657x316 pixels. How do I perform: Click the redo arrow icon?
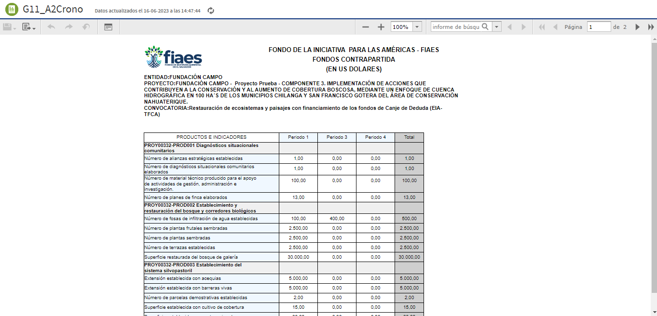point(68,27)
